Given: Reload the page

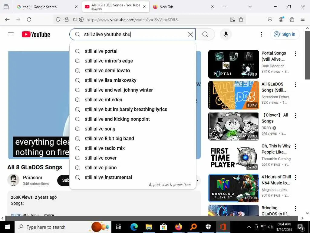Looking at the screenshot, I should [x=29, y=19].
